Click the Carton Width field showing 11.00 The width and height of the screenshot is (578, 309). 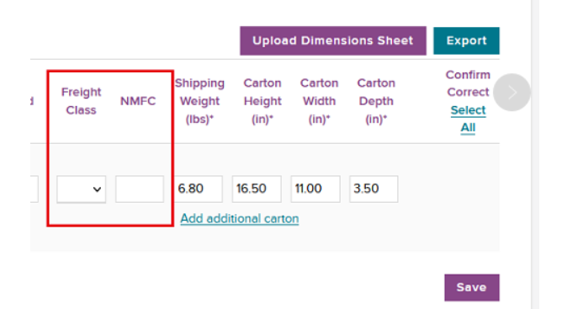[x=316, y=189]
